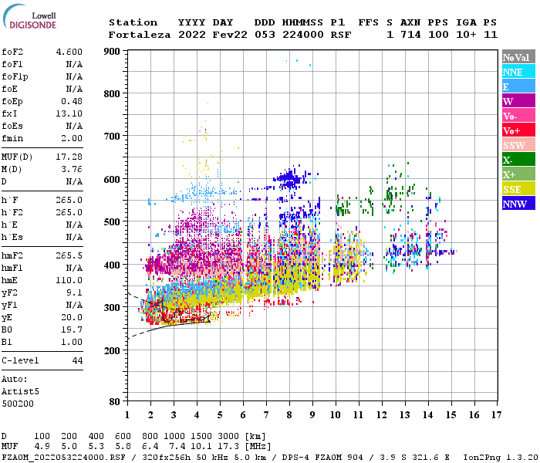
Task: Click the hmE value 110.0
Action: pos(69,281)
